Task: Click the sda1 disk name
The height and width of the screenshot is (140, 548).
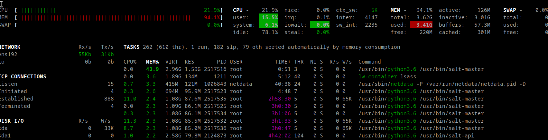Action: click(5, 136)
